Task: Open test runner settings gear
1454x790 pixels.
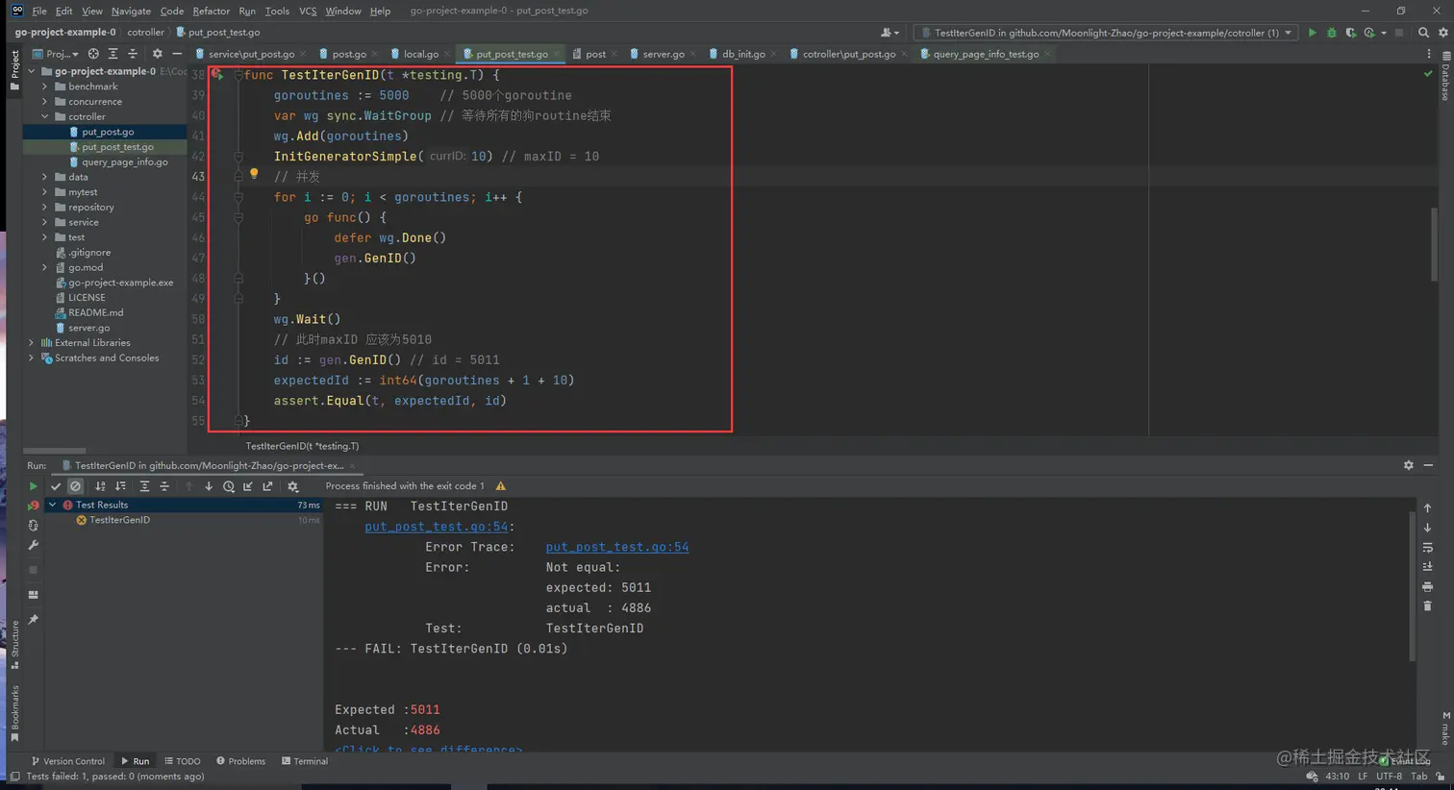Action: pos(293,486)
